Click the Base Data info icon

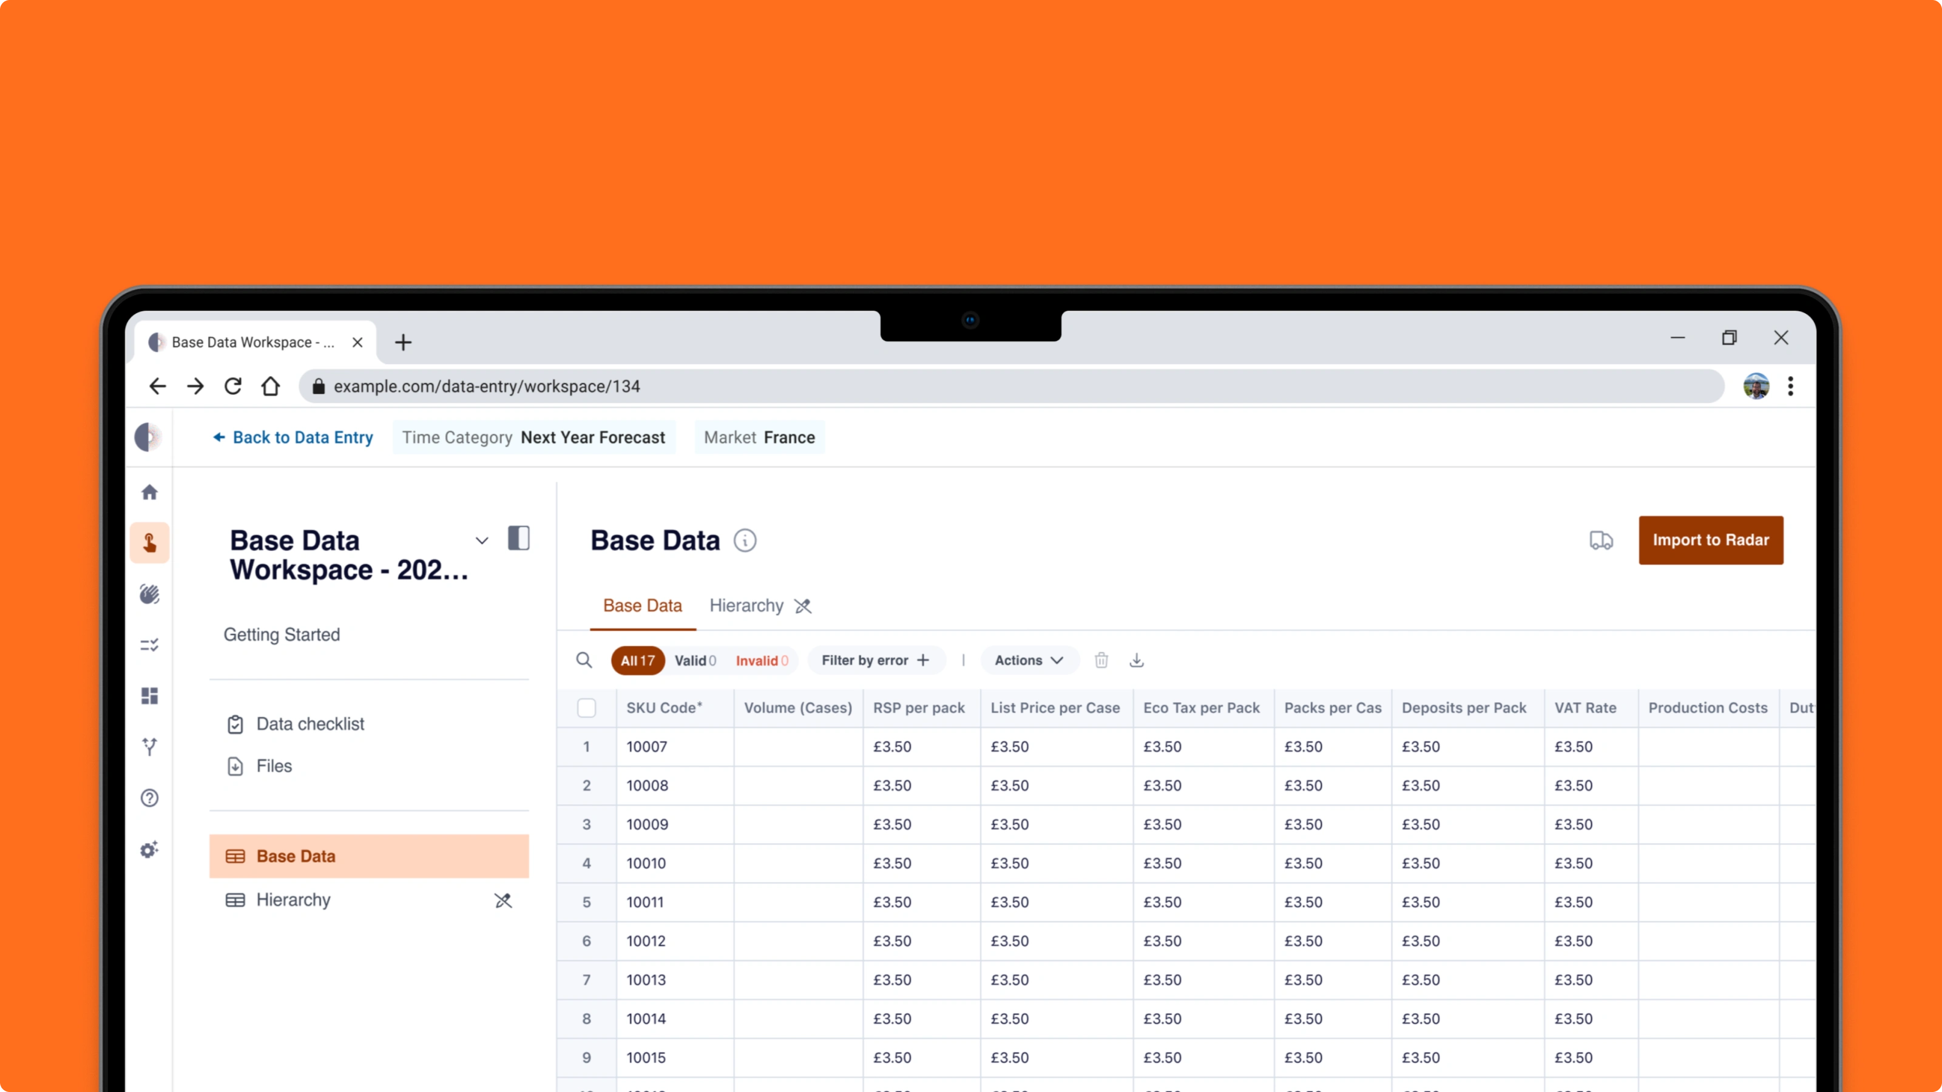745,541
